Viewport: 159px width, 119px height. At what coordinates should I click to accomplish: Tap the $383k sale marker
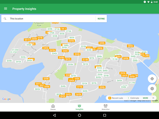46,48
